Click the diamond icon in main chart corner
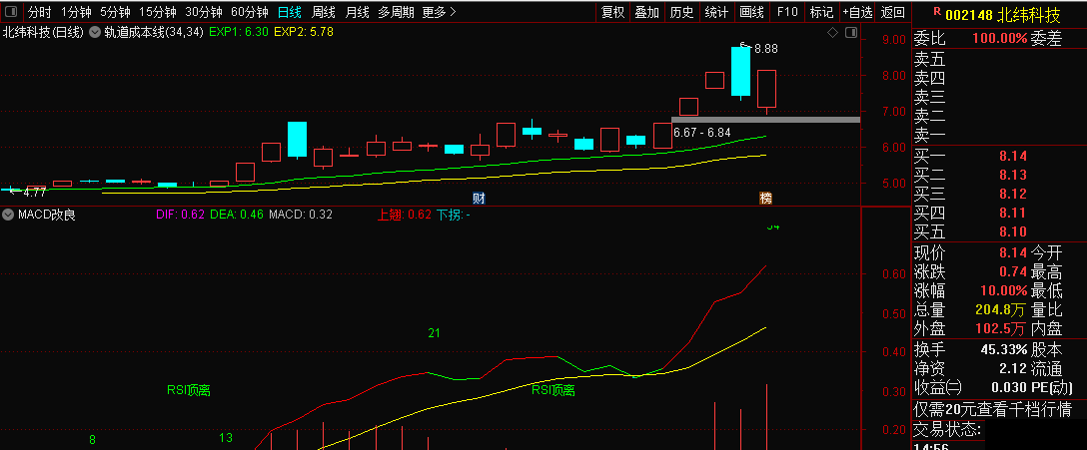 [x=832, y=33]
